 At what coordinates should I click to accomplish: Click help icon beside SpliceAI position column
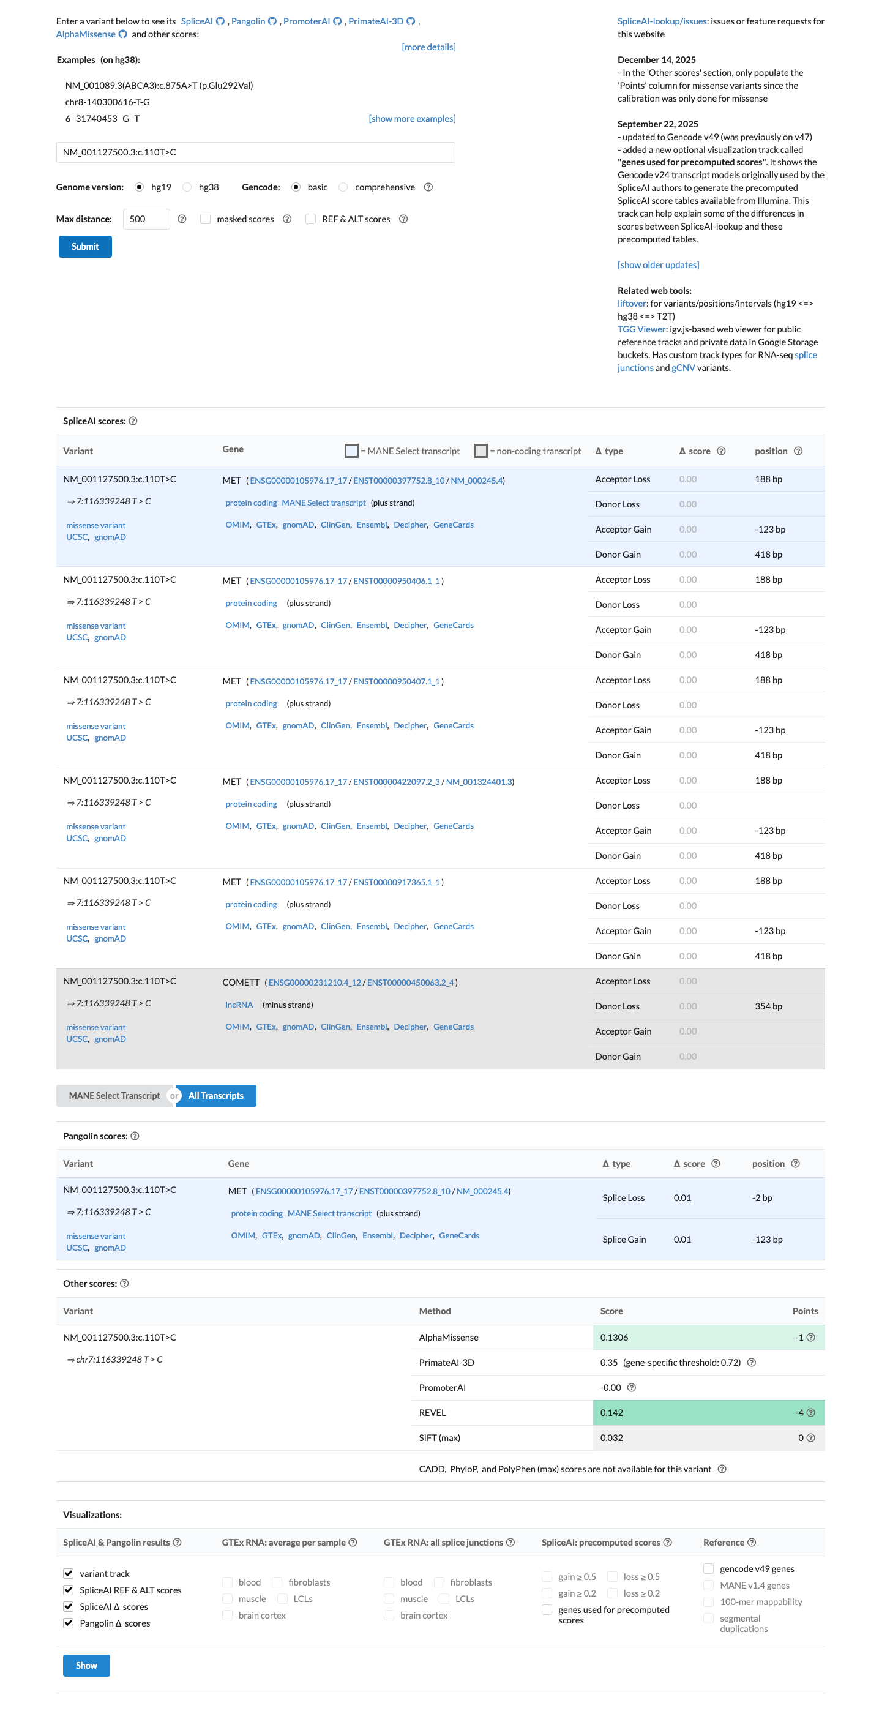pyautogui.click(x=798, y=451)
